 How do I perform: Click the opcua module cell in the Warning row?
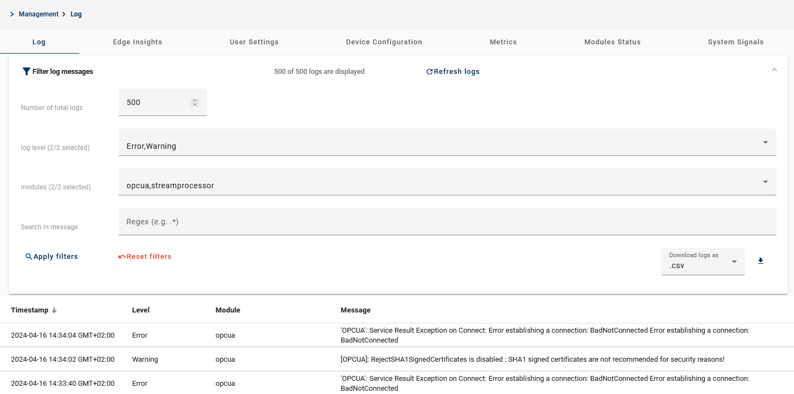click(225, 360)
